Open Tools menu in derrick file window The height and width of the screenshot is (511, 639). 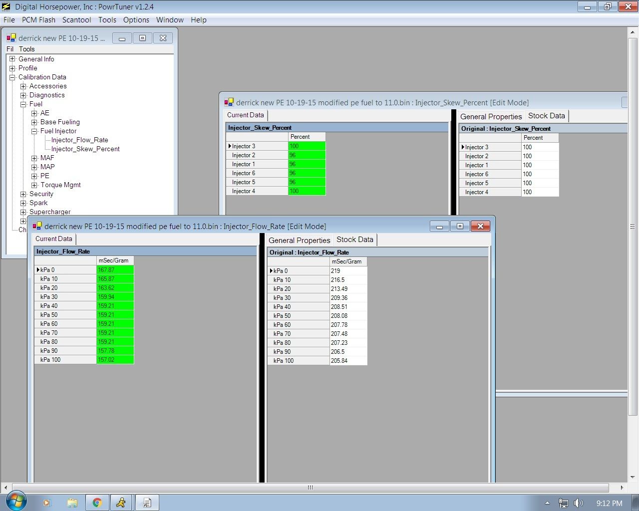pos(27,49)
